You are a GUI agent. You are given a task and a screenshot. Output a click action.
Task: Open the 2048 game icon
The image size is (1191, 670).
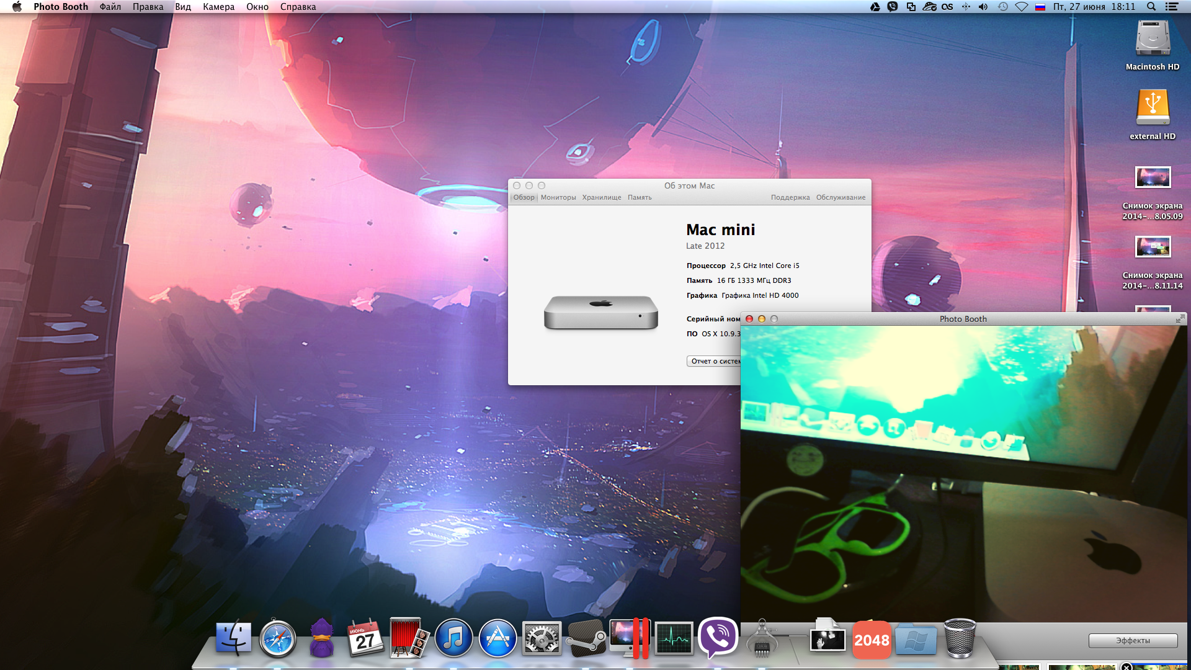click(x=872, y=640)
